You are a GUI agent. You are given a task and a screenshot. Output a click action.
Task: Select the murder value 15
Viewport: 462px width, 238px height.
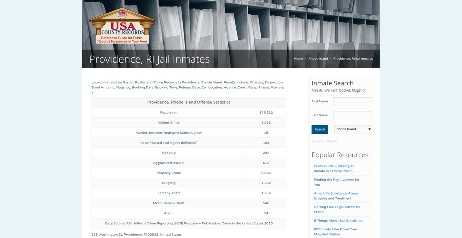click(266, 132)
